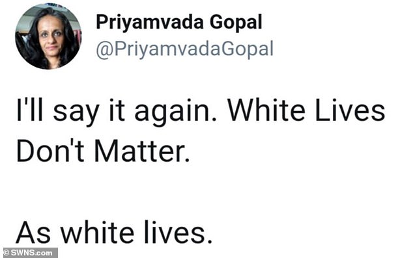Open the circular profile photo avatar
The image size is (413, 258).
pyautogui.click(x=48, y=36)
